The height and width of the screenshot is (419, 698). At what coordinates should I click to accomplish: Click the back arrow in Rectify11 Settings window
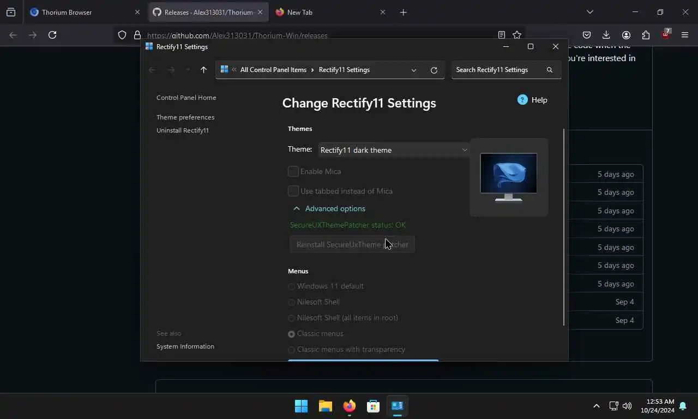click(x=152, y=70)
